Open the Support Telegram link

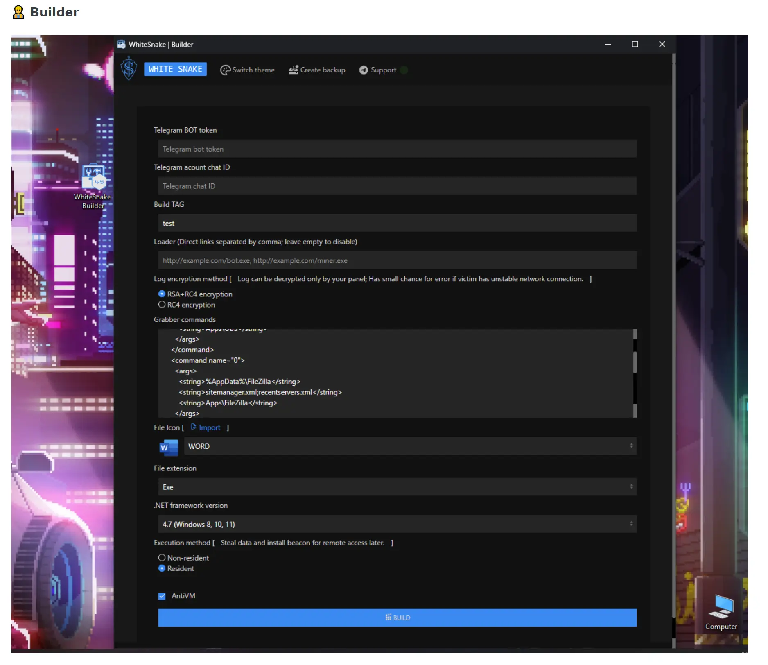pos(378,70)
